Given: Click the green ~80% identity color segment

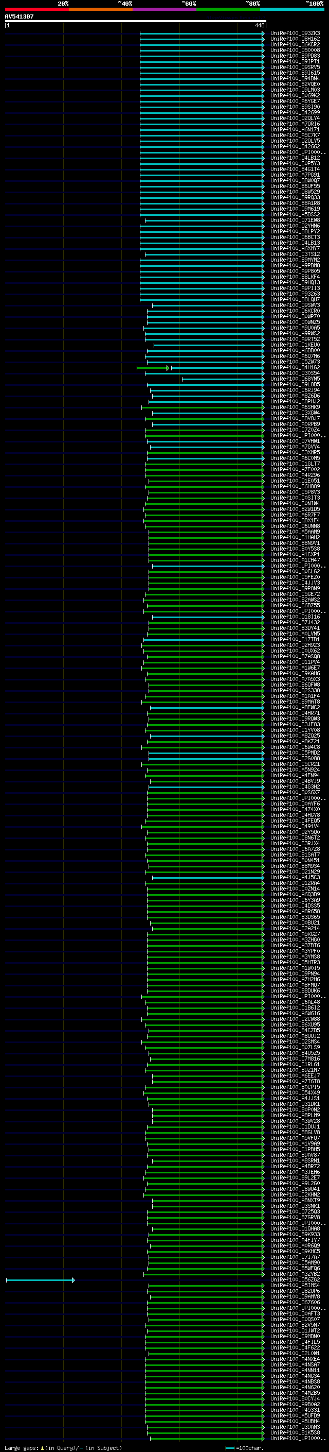Looking at the screenshot, I should 228,9.
